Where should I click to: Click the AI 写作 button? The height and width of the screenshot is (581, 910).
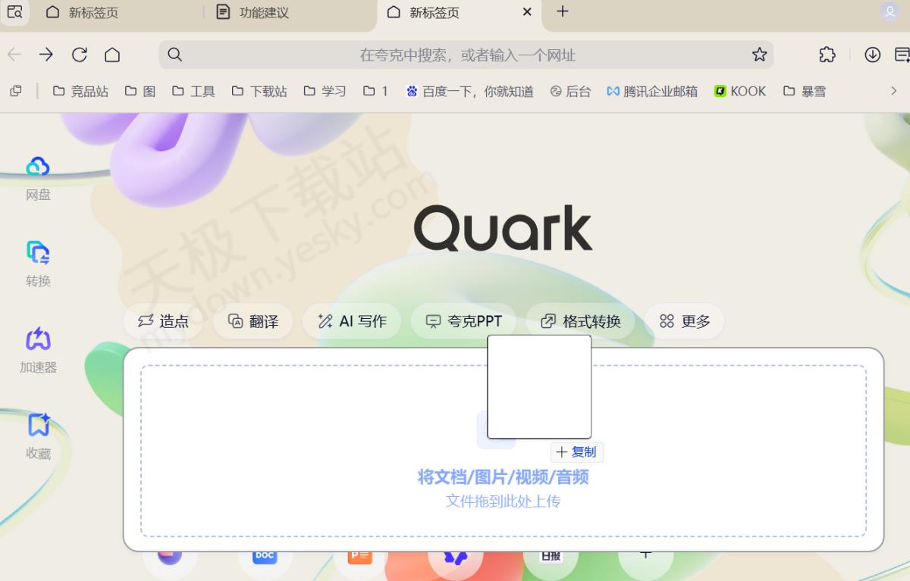coord(352,321)
